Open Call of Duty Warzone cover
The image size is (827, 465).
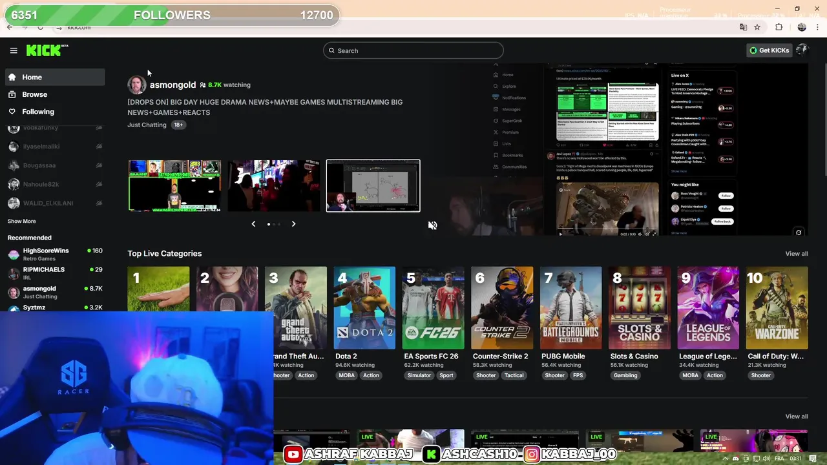click(777, 307)
